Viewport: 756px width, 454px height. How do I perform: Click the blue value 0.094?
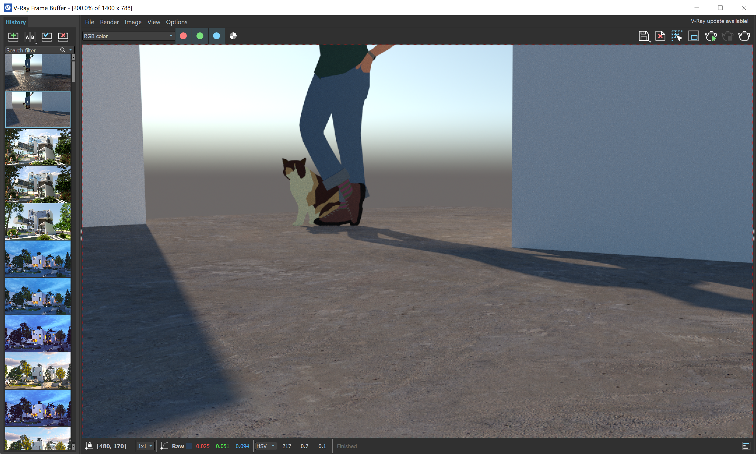click(x=242, y=446)
